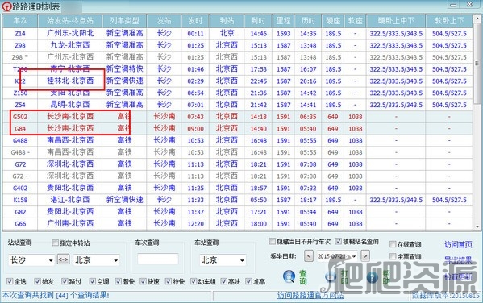This screenshot has width=483, height=303.
Task: Open the 乘坐日期 date picker dropdown
Action: click(x=354, y=256)
